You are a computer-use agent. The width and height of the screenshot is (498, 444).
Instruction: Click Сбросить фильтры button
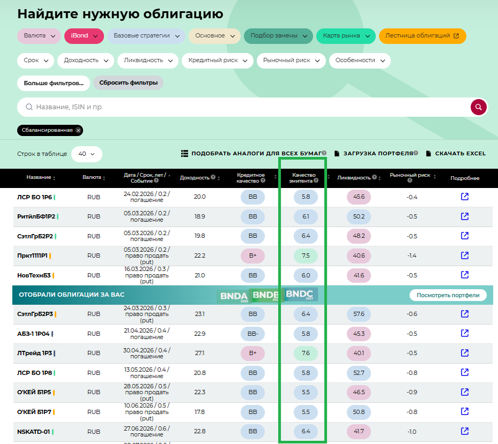pos(129,83)
